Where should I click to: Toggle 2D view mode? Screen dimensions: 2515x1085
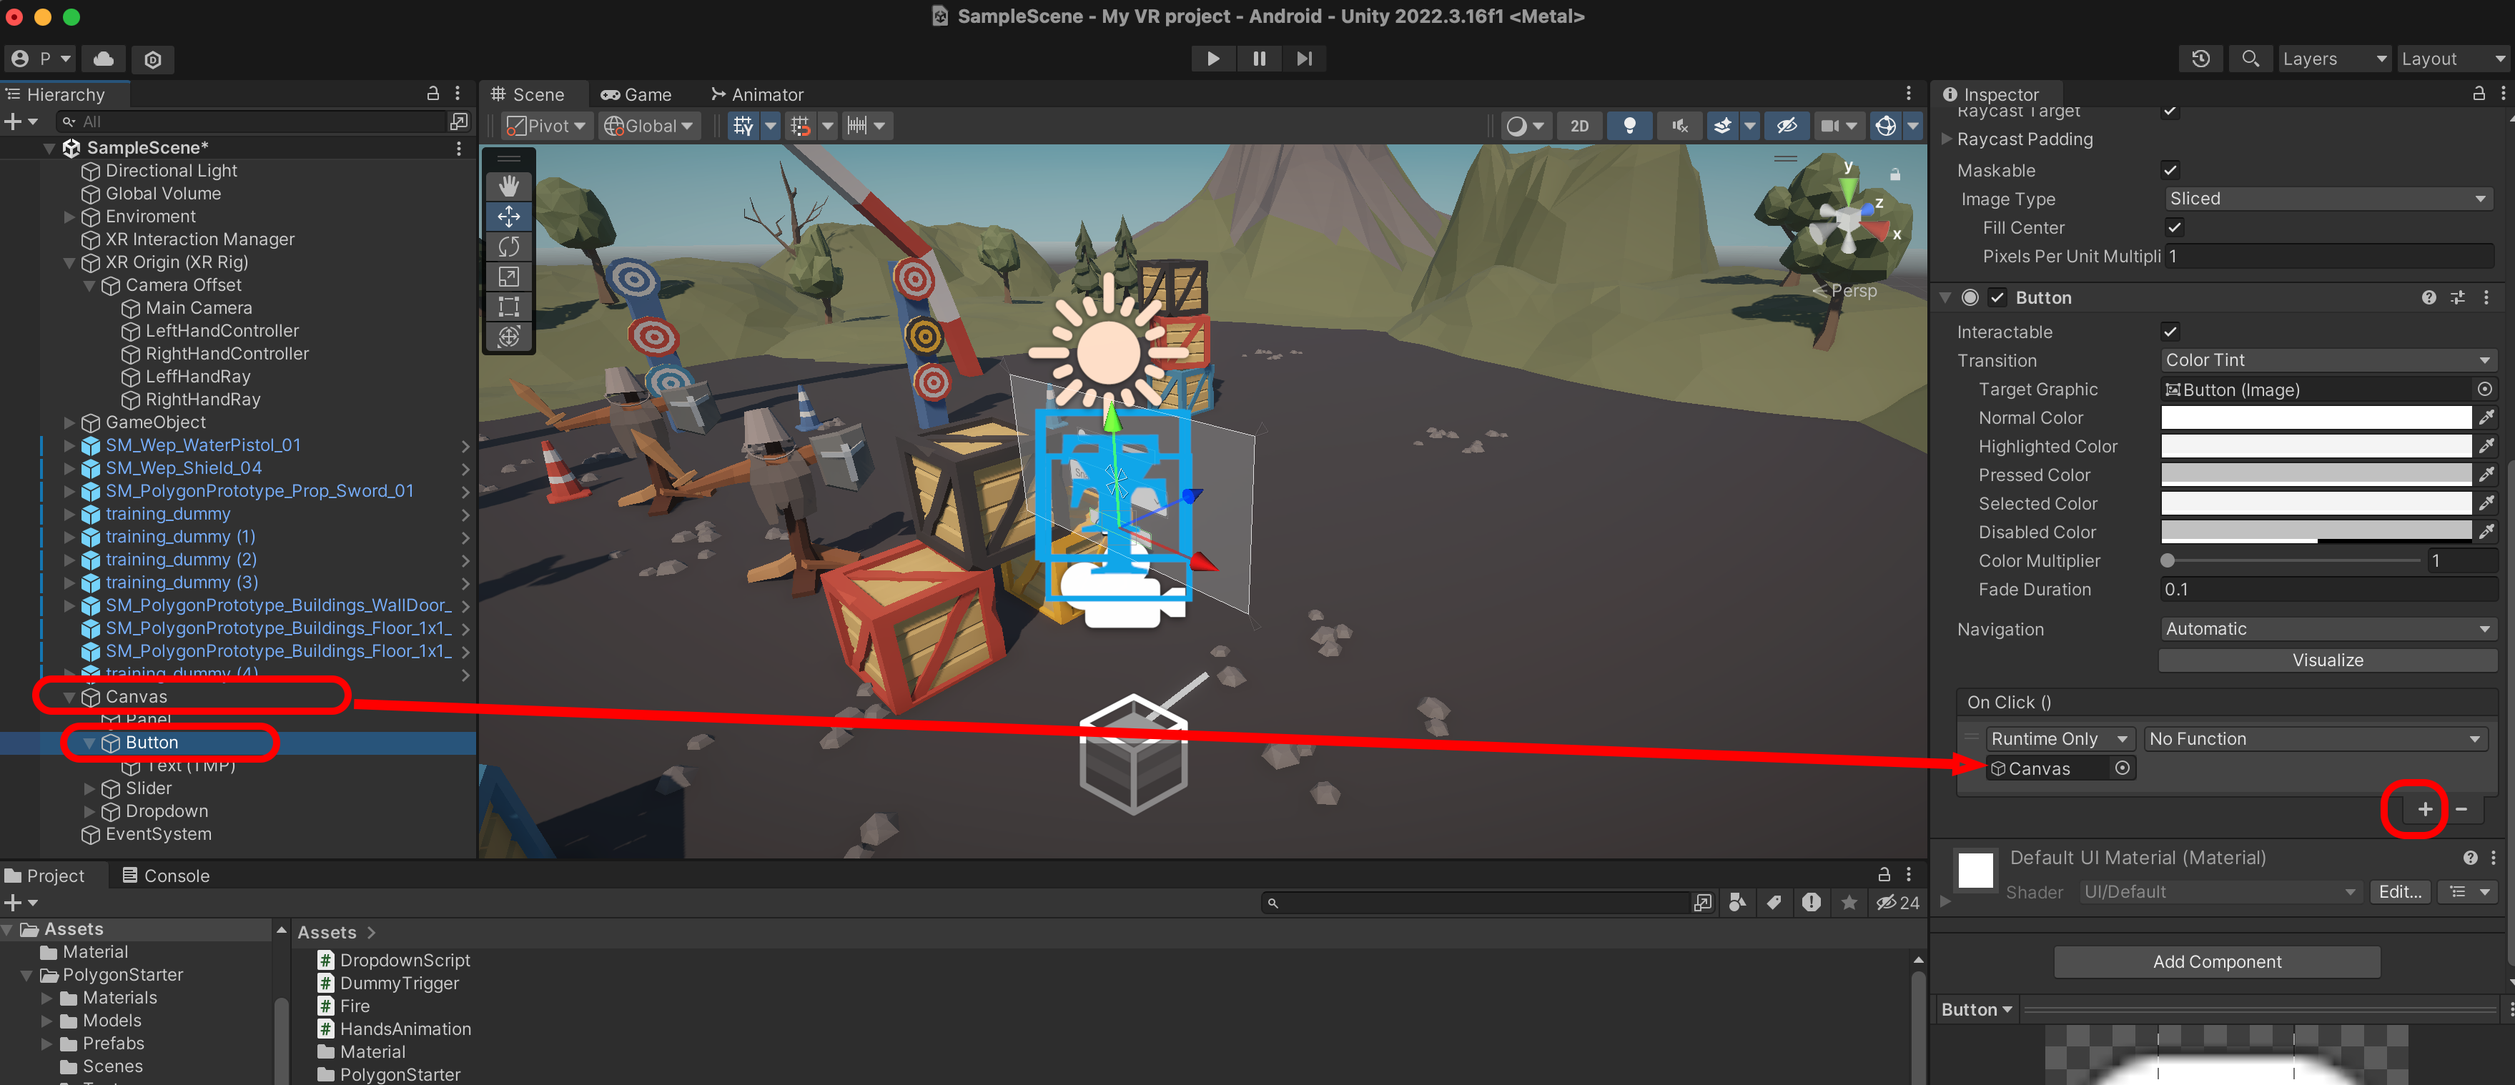1578,125
